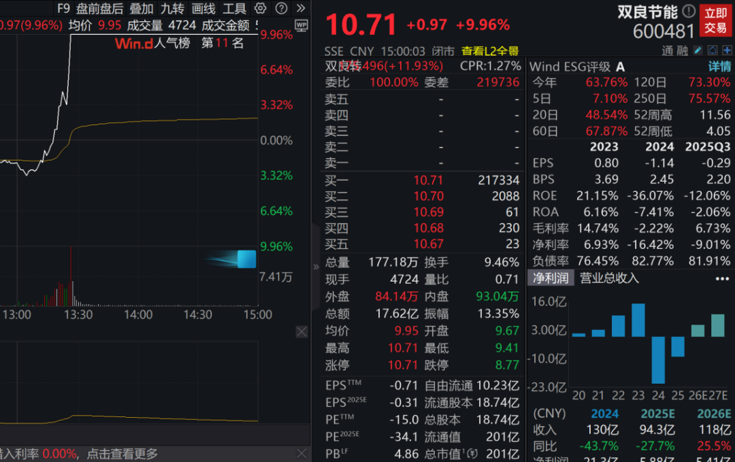Select 买二 bid price 10.70
Image resolution: width=735 pixels, height=462 pixels.
coord(428,196)
